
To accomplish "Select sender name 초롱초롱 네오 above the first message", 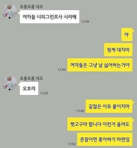I will tap(32, 7).
